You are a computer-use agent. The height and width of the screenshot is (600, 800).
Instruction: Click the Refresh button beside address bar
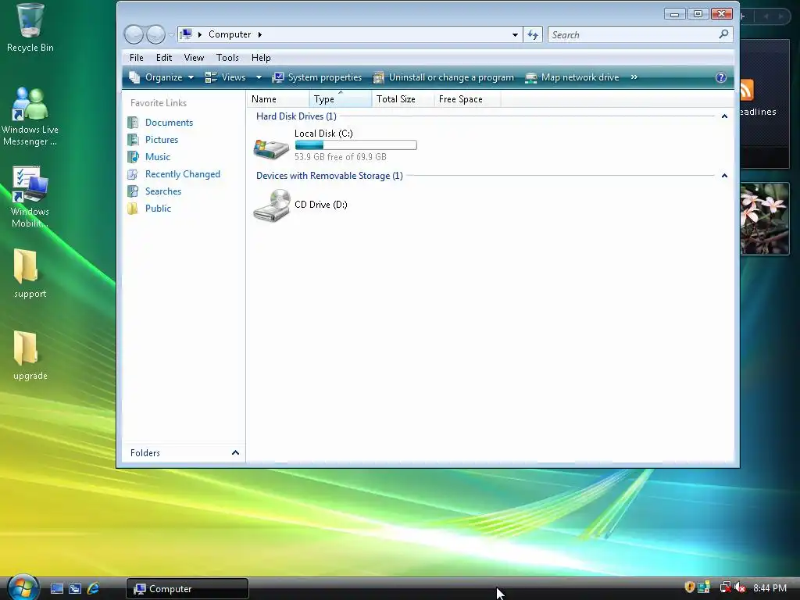533,34
